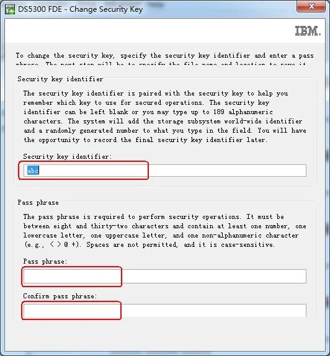Click the DS5300 FDE title bar app icon
Screen dimensions: 330x356
click(10, 9)
